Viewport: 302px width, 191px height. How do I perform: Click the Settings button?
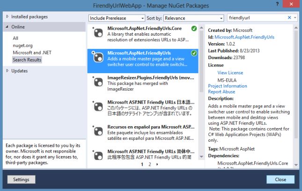[x=21, y=180]
